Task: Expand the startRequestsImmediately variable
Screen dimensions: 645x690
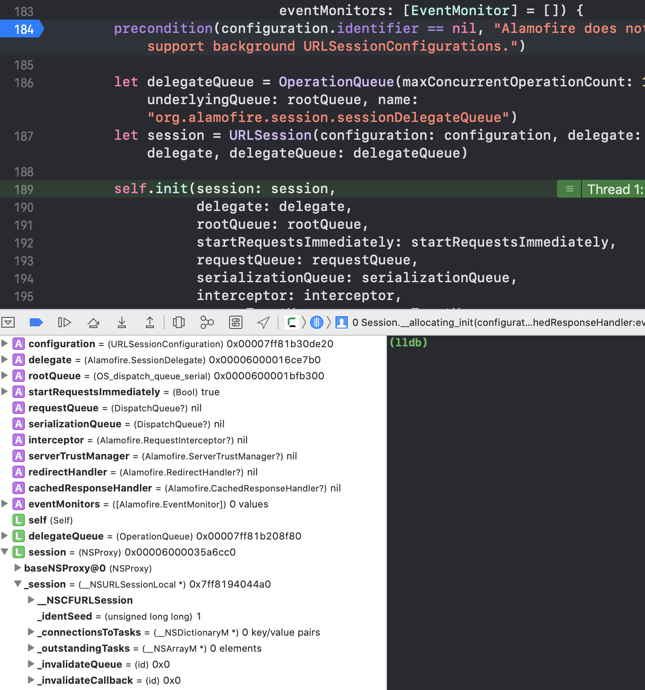Action: [x=4, y=391]
